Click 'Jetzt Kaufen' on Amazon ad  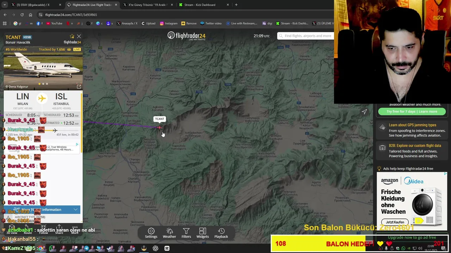[395, 222]
